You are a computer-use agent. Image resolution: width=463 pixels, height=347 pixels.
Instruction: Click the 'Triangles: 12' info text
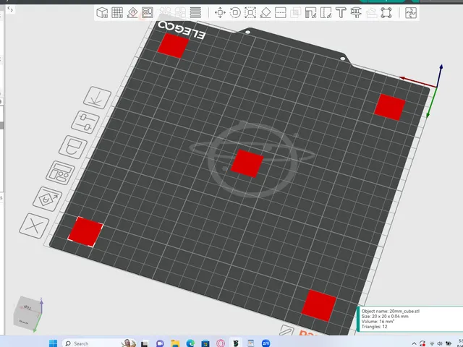point(374,327)
